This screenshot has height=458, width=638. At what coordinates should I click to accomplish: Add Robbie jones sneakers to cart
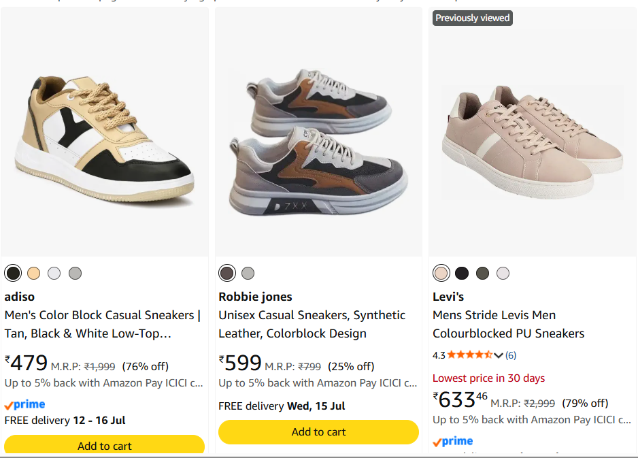tap(318, 432)
